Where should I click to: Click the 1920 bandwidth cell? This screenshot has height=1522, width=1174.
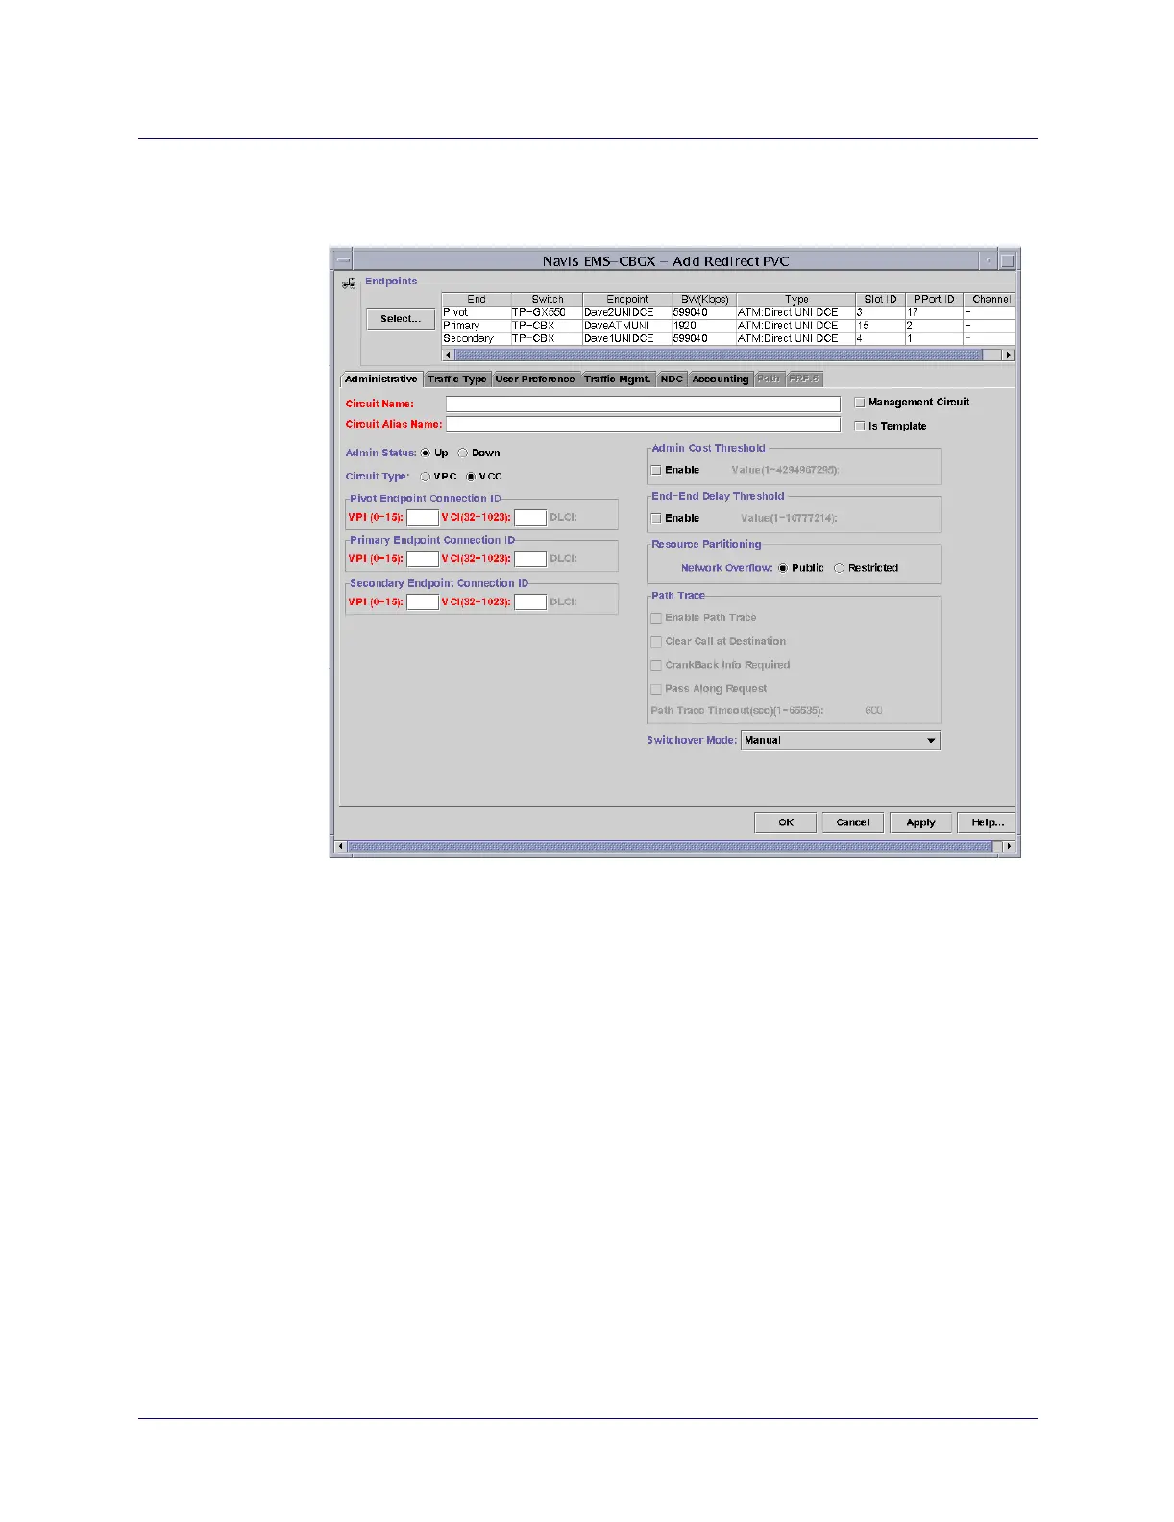click(x=704, y=326)
